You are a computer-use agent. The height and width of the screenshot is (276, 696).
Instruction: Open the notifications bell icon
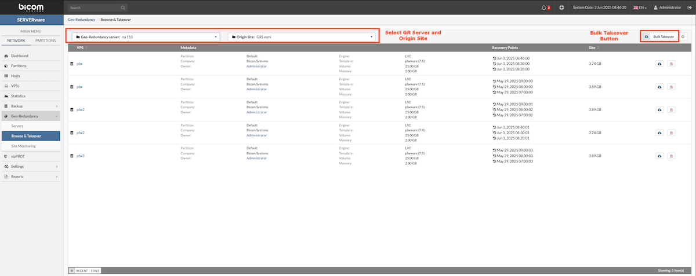pos(544,8)
